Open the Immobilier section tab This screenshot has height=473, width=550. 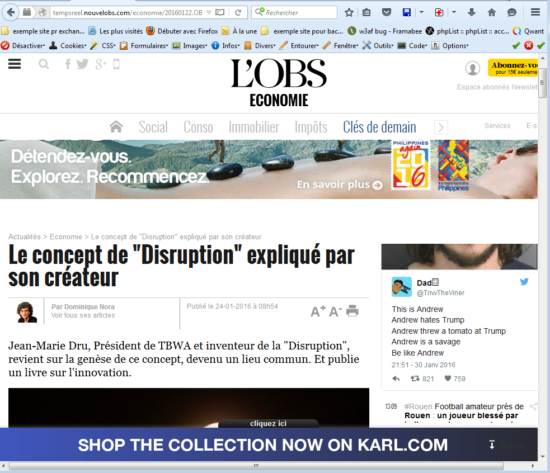[253, 127]
